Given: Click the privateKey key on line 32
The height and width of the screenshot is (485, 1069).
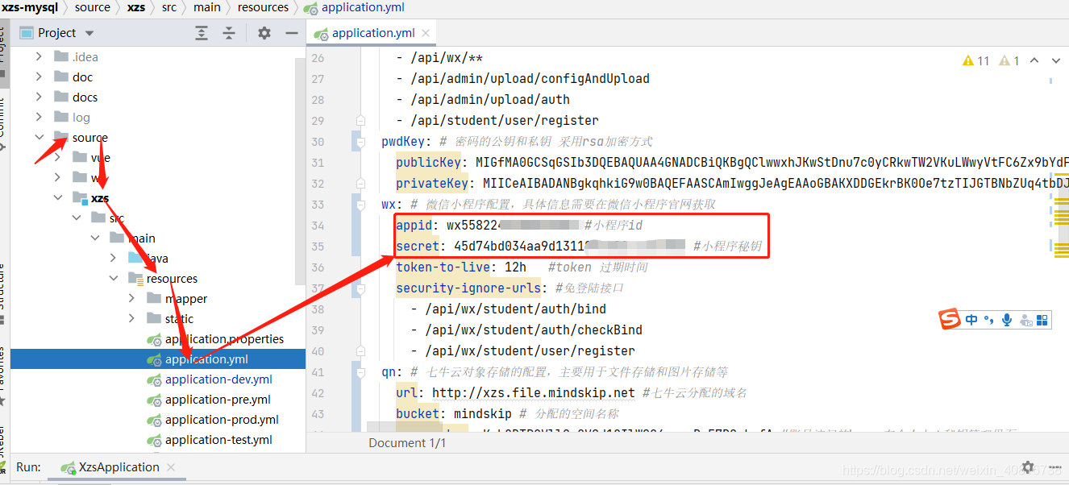Looking at the screenshot, I should [431, 184].
